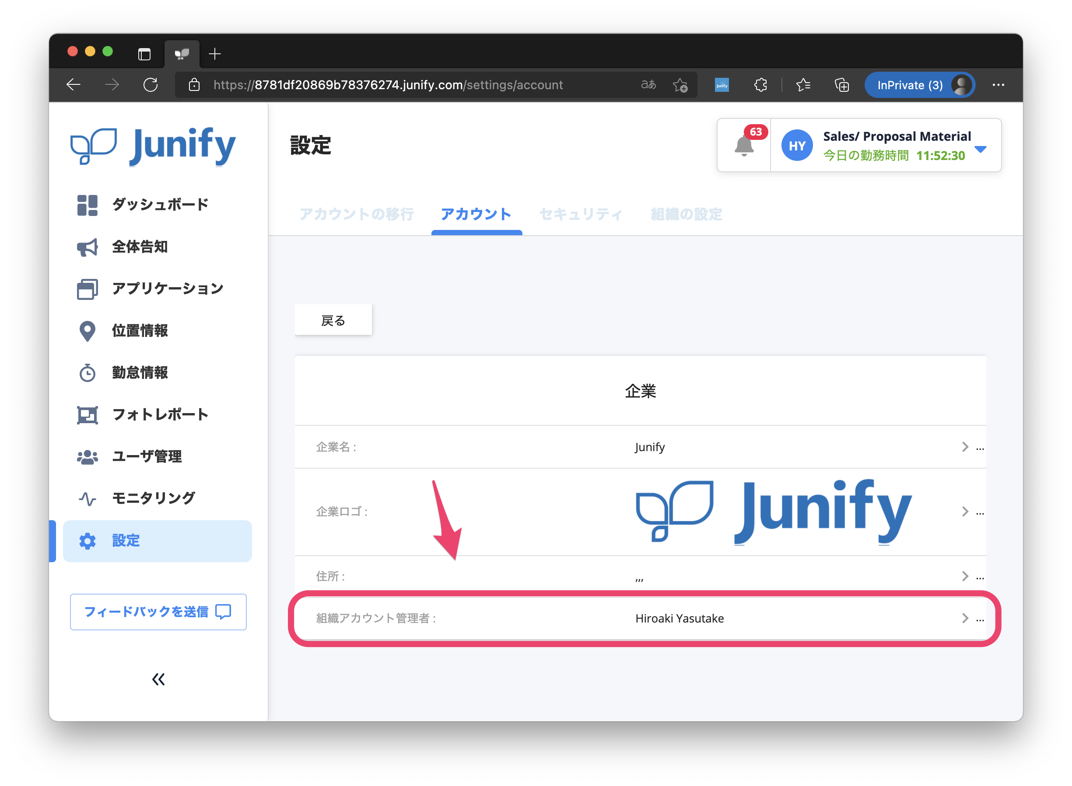Click the HY user avatar
1072x786 pixels.
(797, 146)
